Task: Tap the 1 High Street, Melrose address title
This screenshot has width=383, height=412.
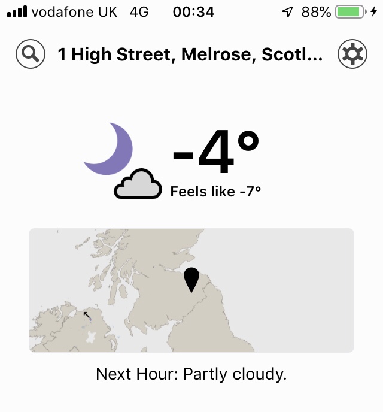Action: point(190,56)
